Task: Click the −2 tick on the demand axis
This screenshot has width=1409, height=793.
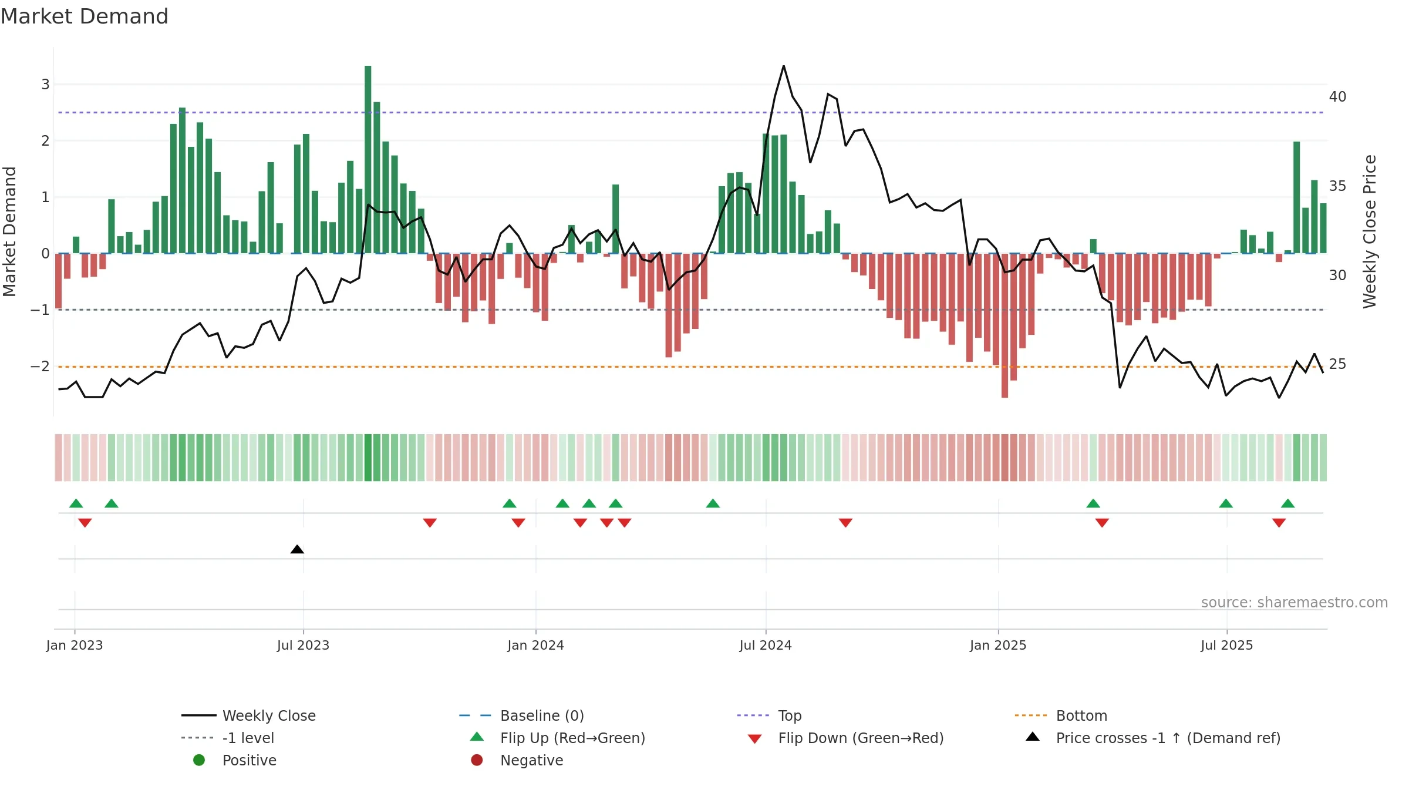Action: 40,366
